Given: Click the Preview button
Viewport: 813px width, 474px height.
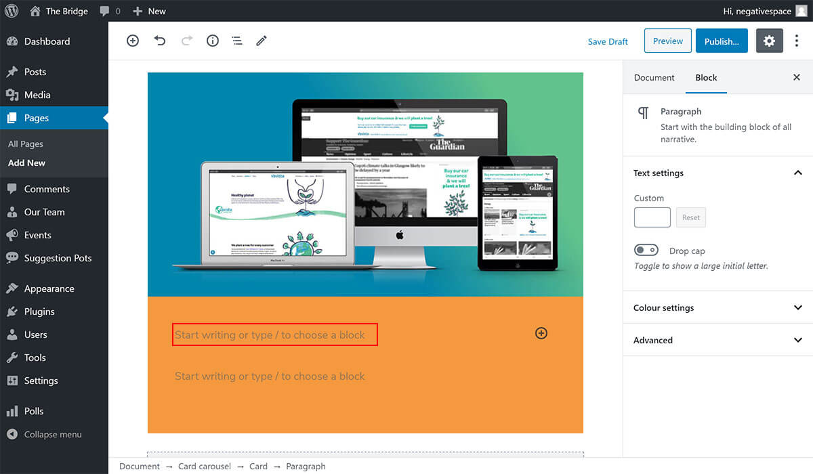Looking at the screenshot, I should coord(667,41).
